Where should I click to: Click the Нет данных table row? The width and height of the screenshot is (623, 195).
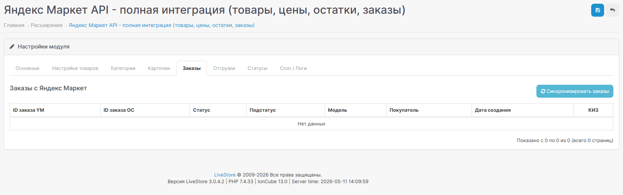tap(311, 124)
